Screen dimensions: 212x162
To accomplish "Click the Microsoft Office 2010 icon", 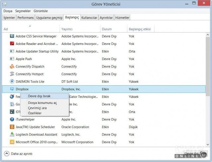I will point(12,142).
